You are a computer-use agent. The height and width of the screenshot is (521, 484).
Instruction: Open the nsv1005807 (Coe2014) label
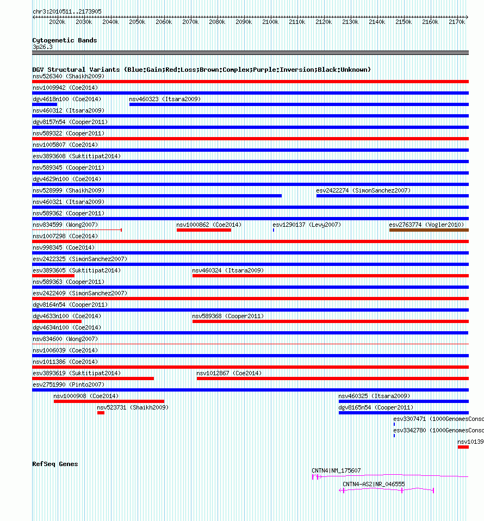[65, 145]
